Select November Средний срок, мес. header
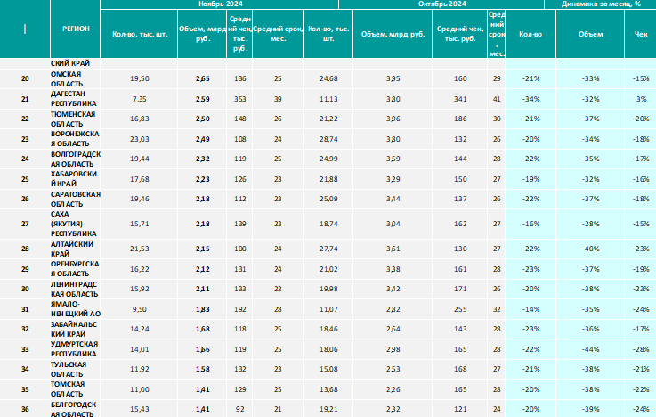 pyautogui.click(x=278, y=34)
